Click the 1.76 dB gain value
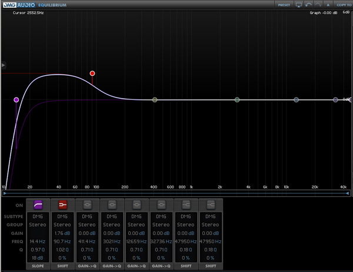This screenshot has width=353, height=272. 62,233
